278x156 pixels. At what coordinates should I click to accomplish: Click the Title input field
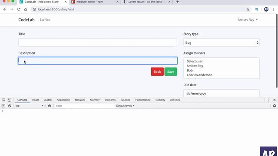click(98, 42)
